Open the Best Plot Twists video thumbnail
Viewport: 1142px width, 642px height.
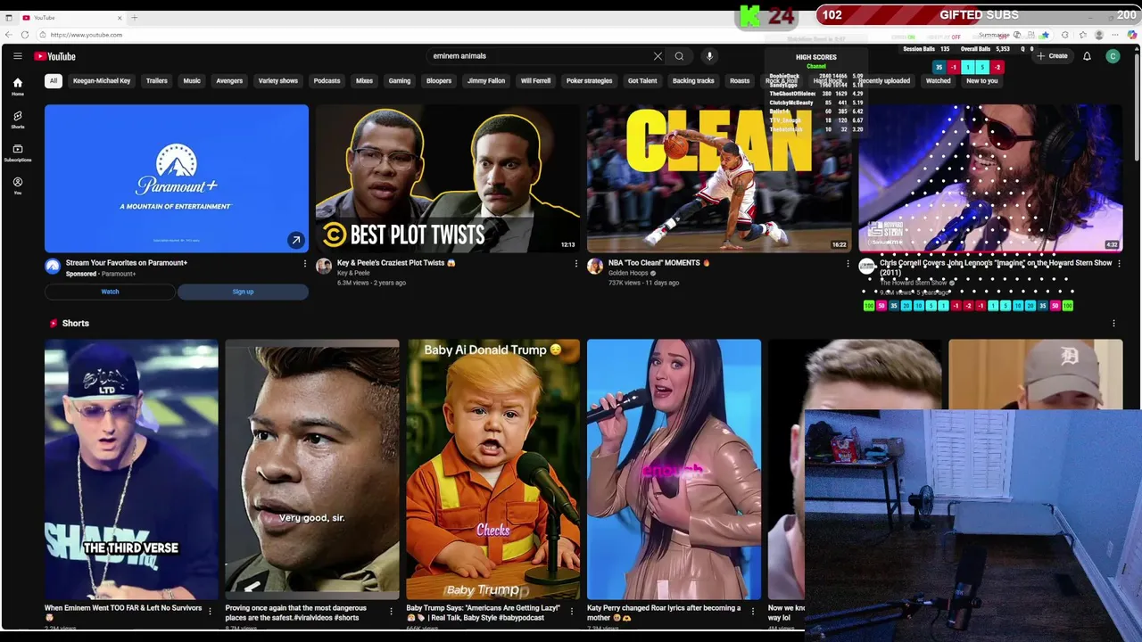click(x=447, y=178)
